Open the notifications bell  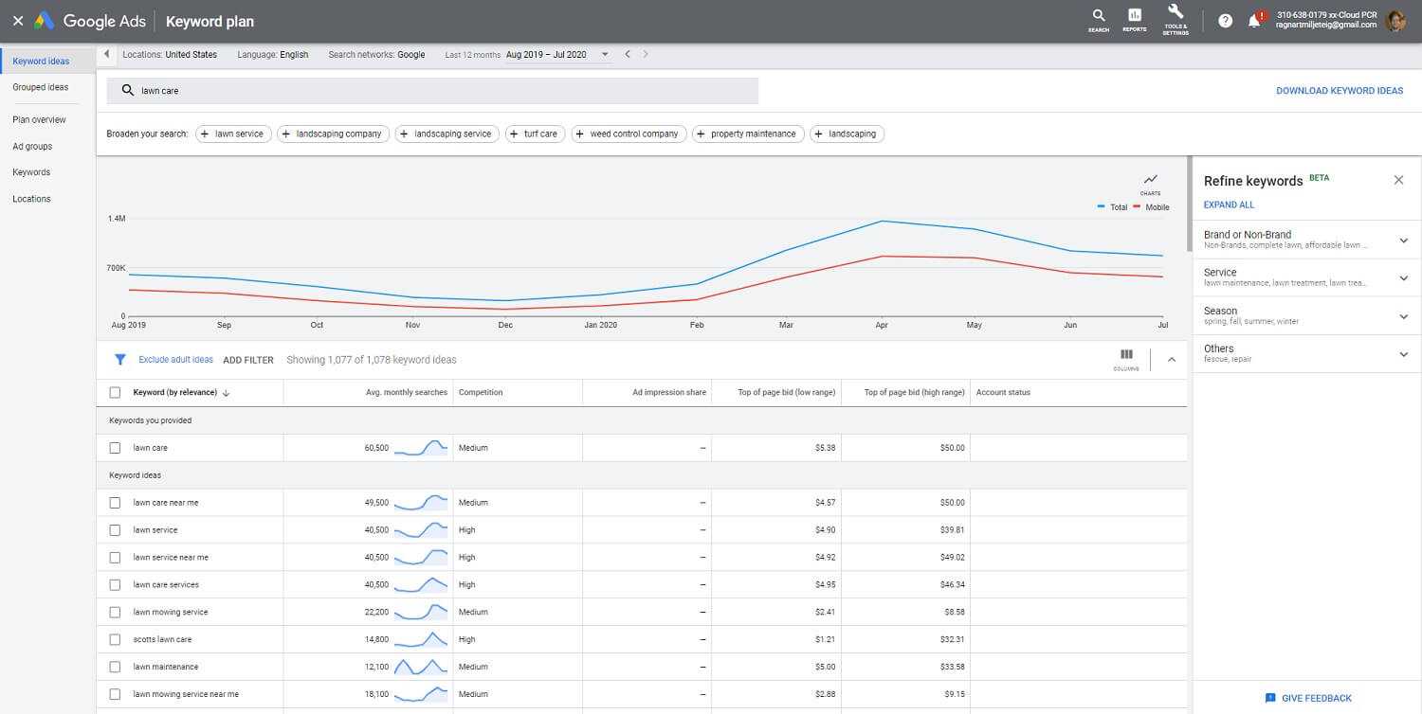pyautogui.click(x=1255, y=20)
